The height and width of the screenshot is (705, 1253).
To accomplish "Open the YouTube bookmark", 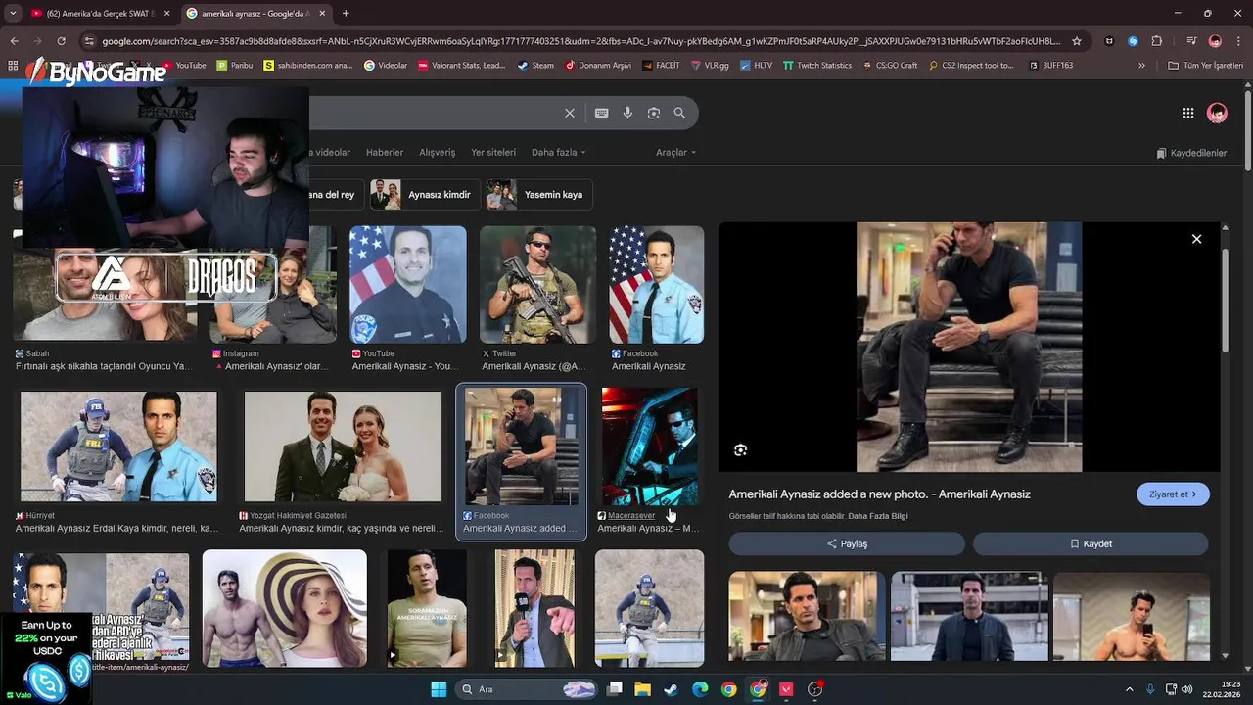I will click(x=183, y=66).
